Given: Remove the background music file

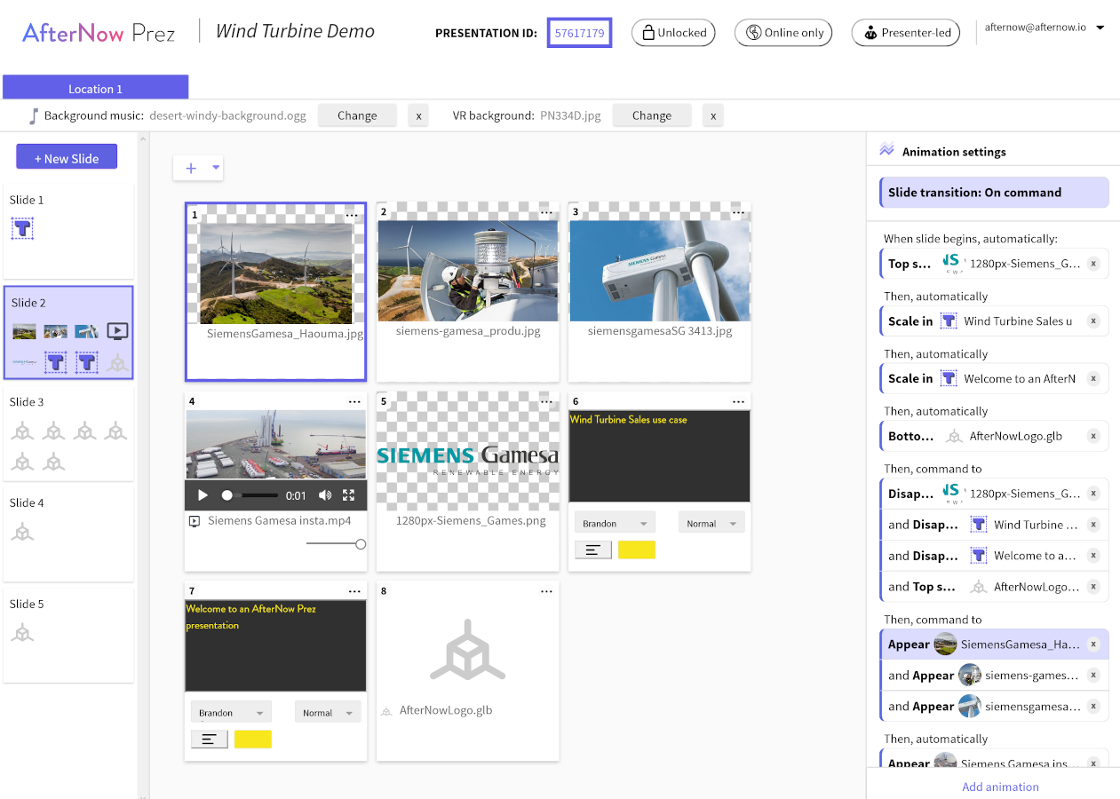Looking at the screenshot, I should pyautogui.click(x=418, y=115).
